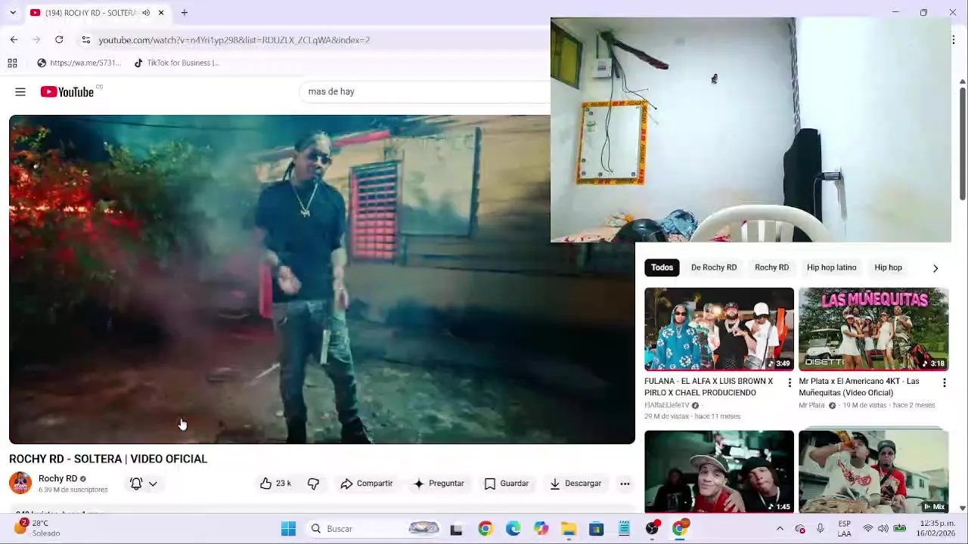Click the browser address bar URL
This screenshot has width=968, height=544.
[x=234, y=40]
